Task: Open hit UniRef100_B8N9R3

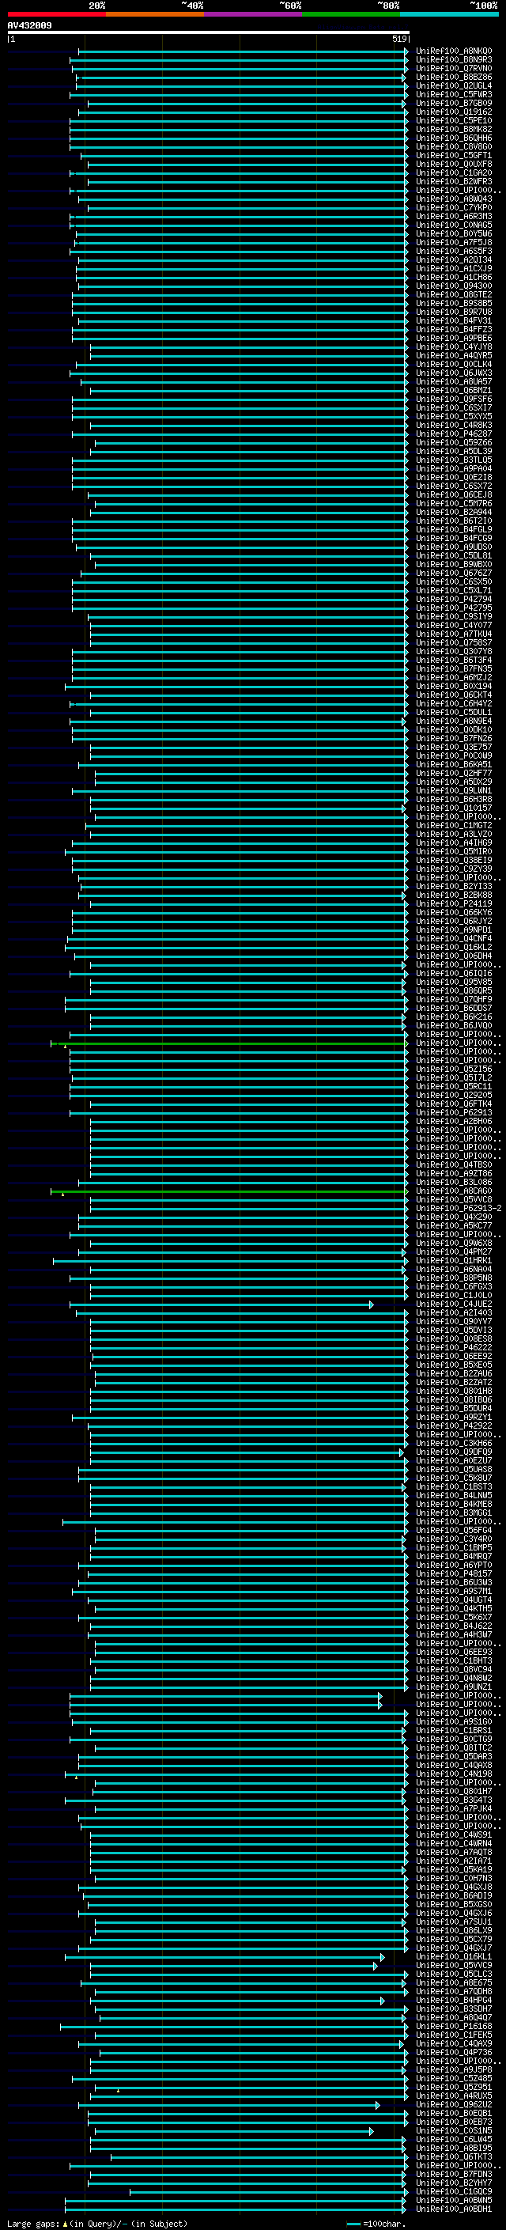Action: (453, 60)
